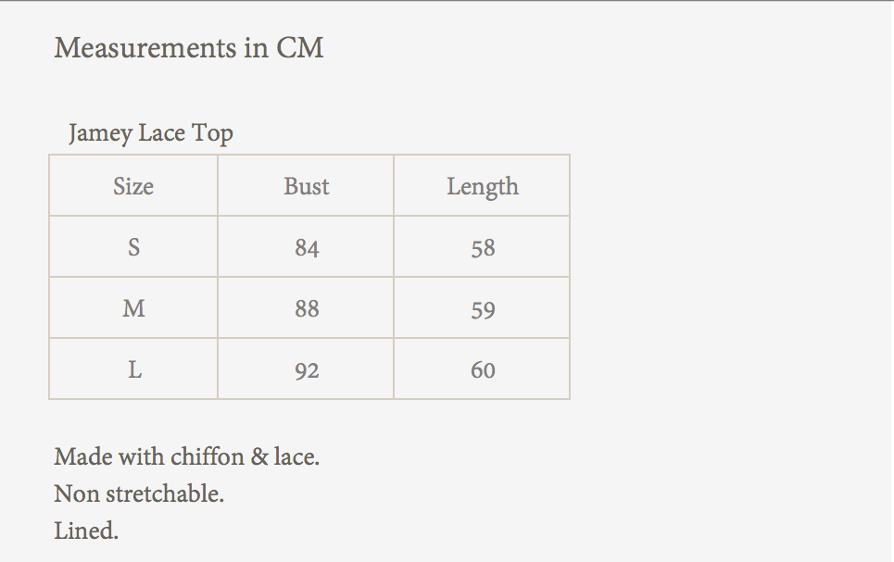Click the Size column header
Screen dimensions: 894x562
click(133, 186)
